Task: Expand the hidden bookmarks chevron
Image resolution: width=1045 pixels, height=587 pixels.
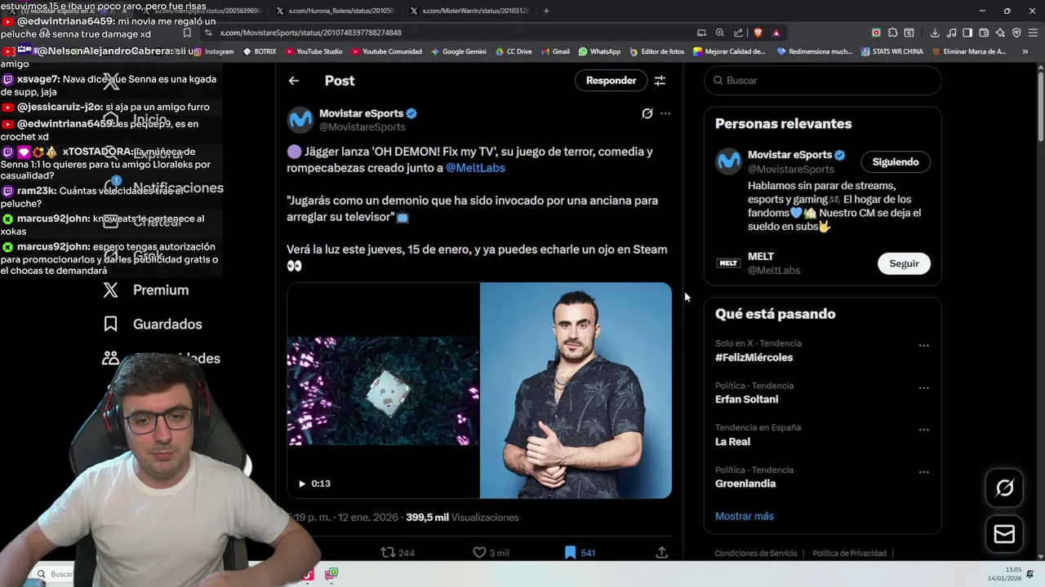Action: [x=1025, y=51]
